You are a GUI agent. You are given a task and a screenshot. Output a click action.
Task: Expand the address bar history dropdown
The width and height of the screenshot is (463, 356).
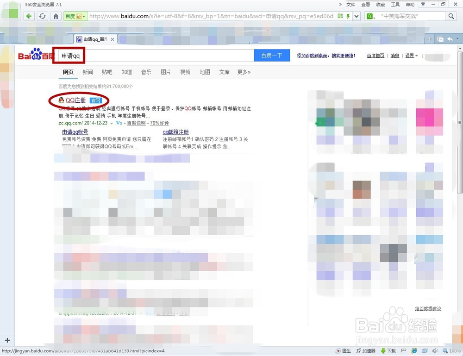[x=357, y=16]
